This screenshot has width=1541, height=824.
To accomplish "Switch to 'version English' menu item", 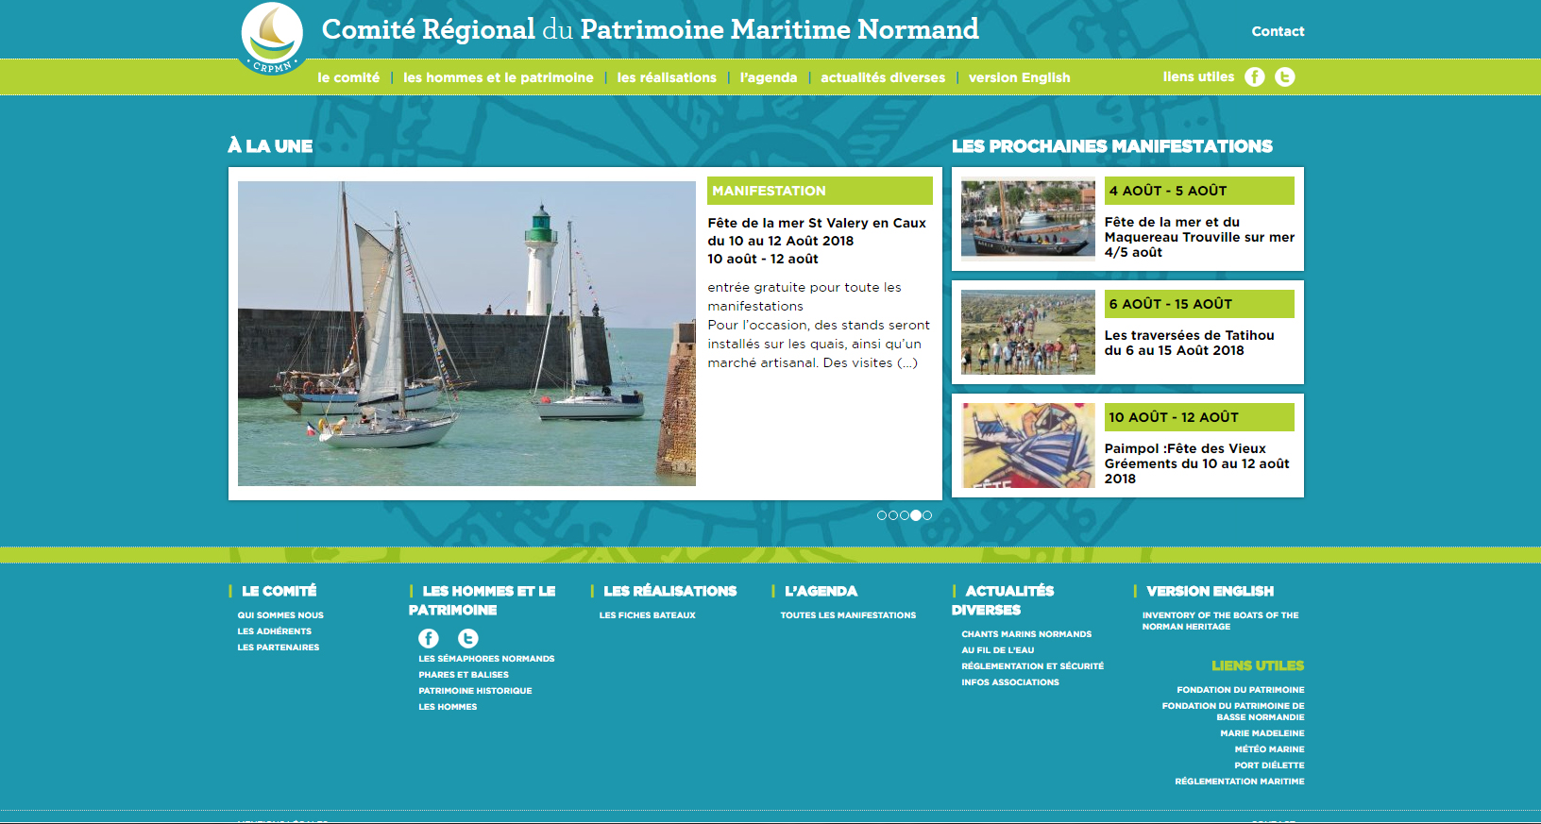I will [x=1020, y=77].
